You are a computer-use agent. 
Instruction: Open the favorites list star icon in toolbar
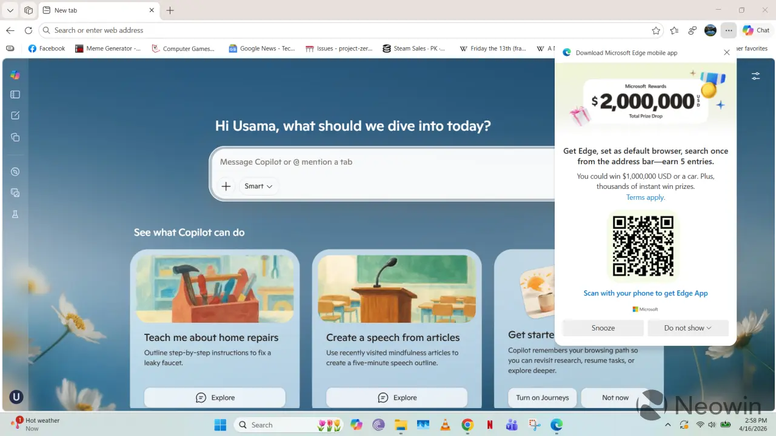tap(674, 30)
